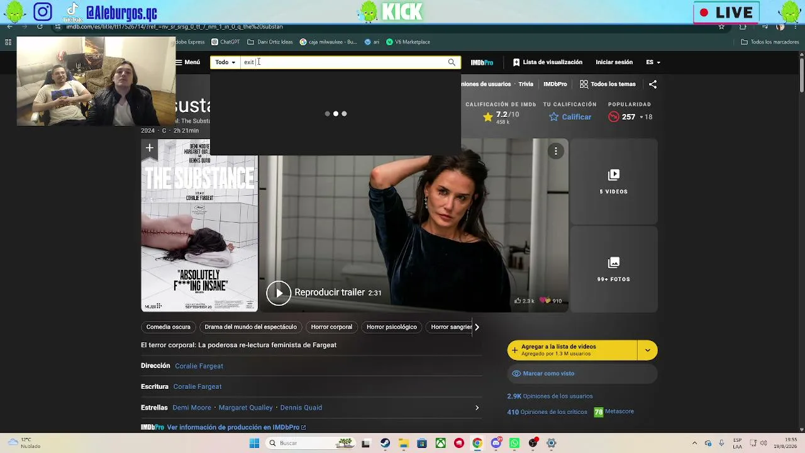Select the Comedia oscura genre chip
805x453 pixels.
coord(169,327)
